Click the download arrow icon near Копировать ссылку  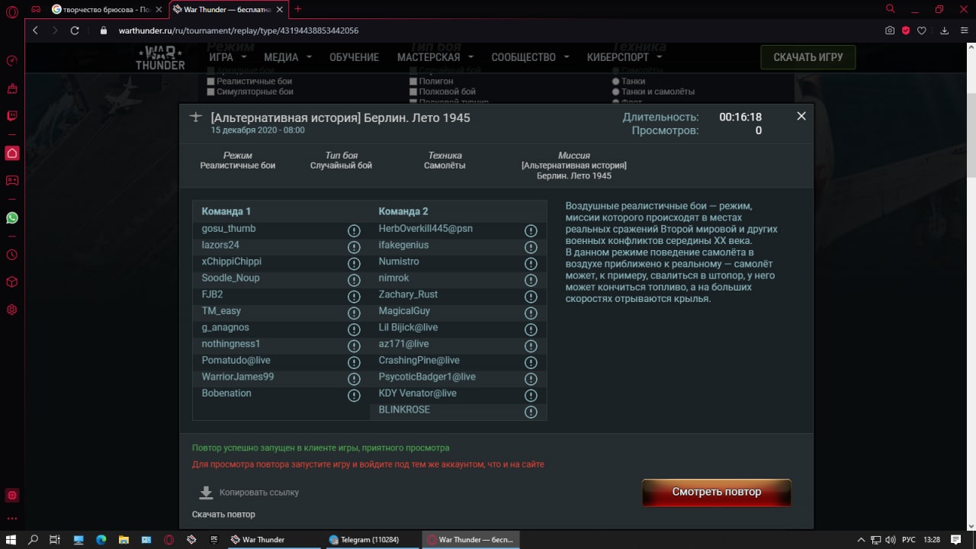coord(206,493)
